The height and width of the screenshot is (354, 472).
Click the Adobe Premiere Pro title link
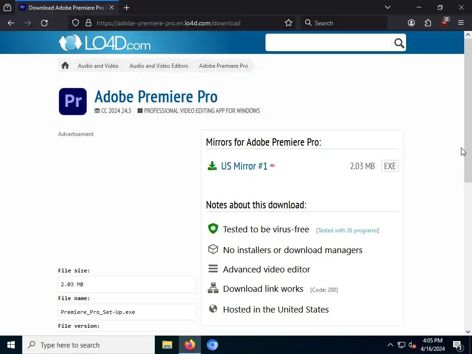tap(156, 96)
